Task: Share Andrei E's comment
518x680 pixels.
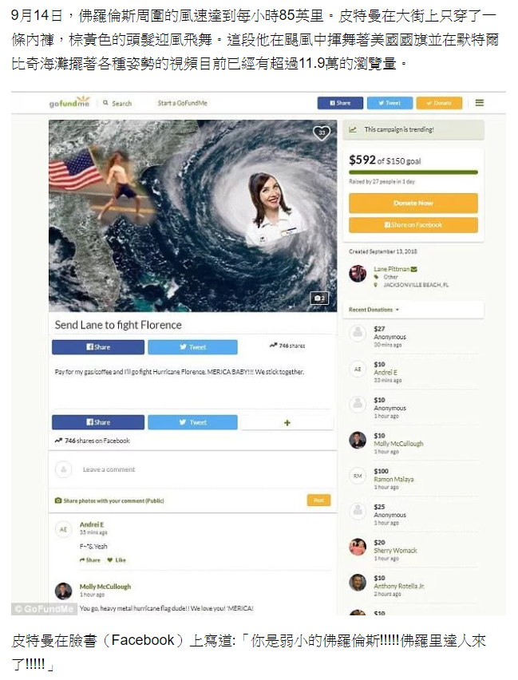Action: pos(90,559)
